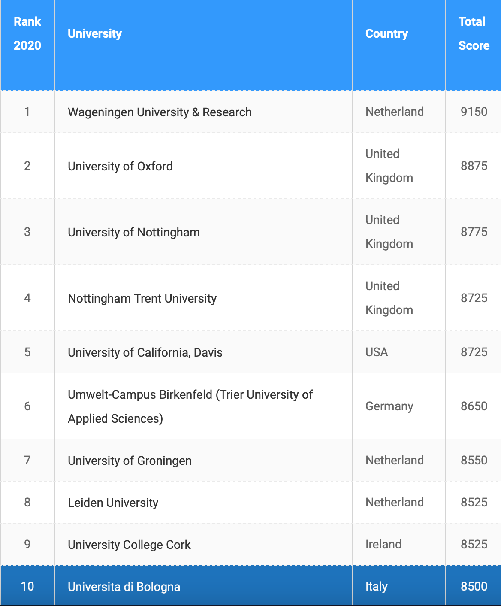Screen dimensions: 501x606
Task: Click the Italy country cell
Action: pyautogui.click(x=376, y=586)
